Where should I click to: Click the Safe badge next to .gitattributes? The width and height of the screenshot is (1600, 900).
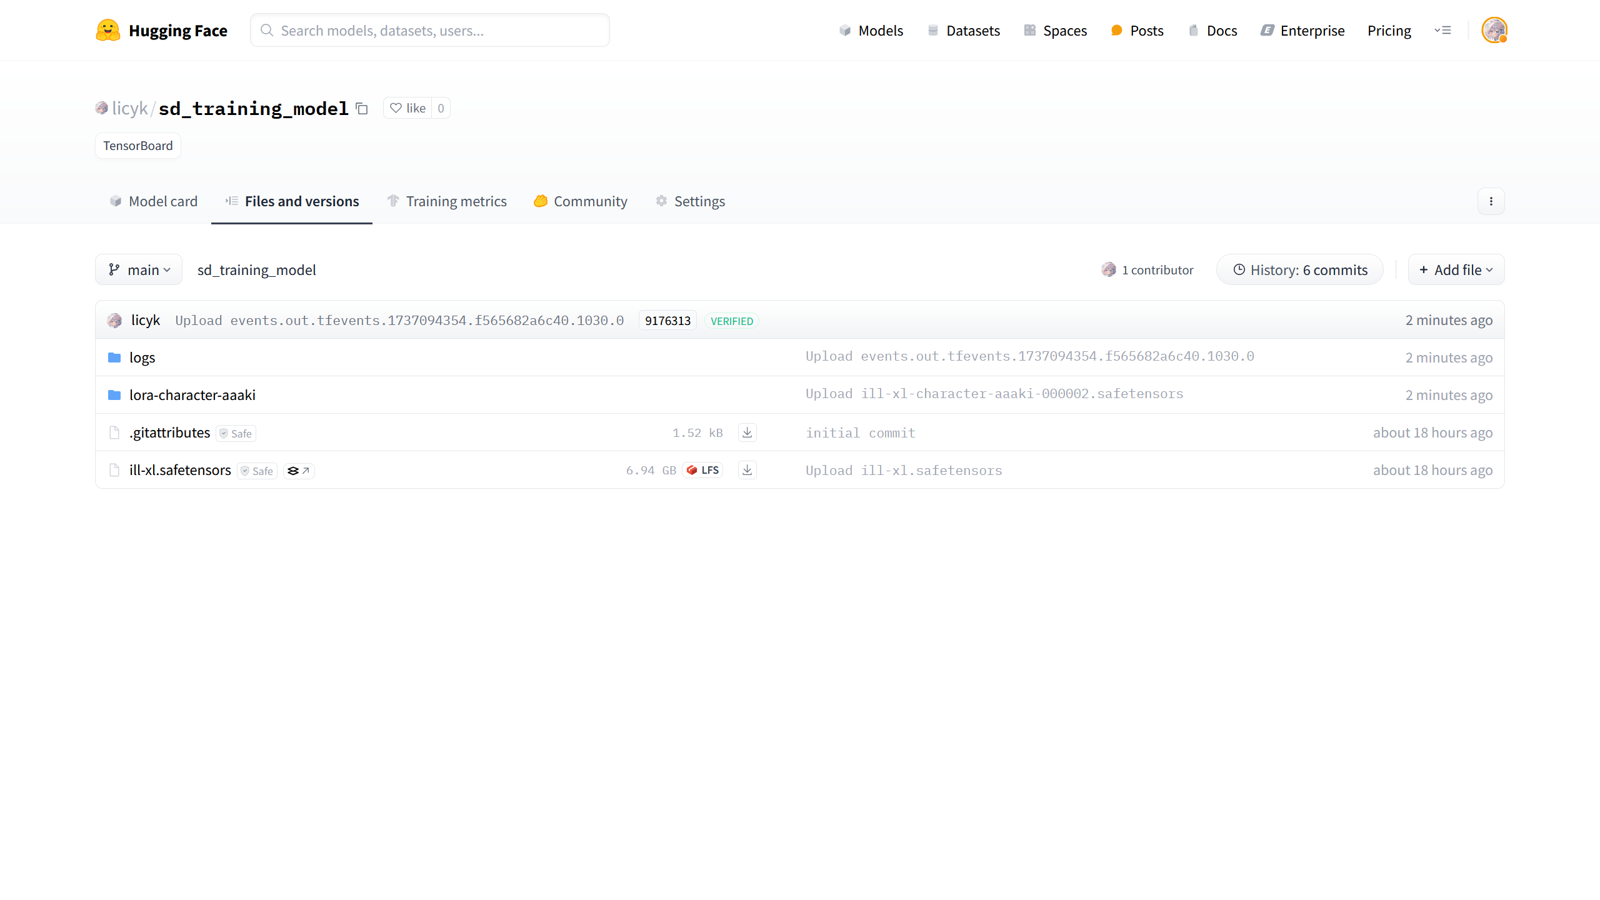(x=236, y=434)
